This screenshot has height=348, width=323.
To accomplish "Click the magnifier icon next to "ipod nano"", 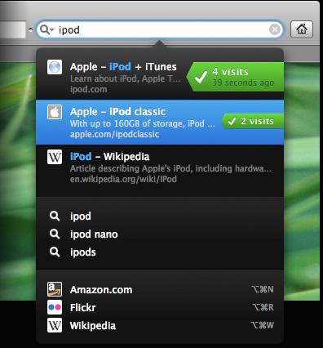I will tap(55, 234).
